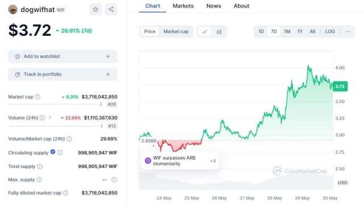Click the purple news event icon on the chart
This screenshot has width=364, height=205.
(148, 161)
